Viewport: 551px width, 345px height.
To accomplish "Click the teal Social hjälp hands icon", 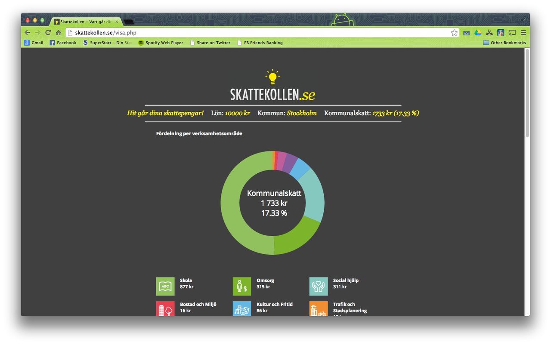I will [319, 286].
